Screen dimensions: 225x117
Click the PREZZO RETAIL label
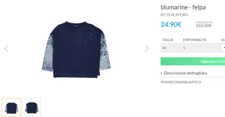click(x=205, y=22)
